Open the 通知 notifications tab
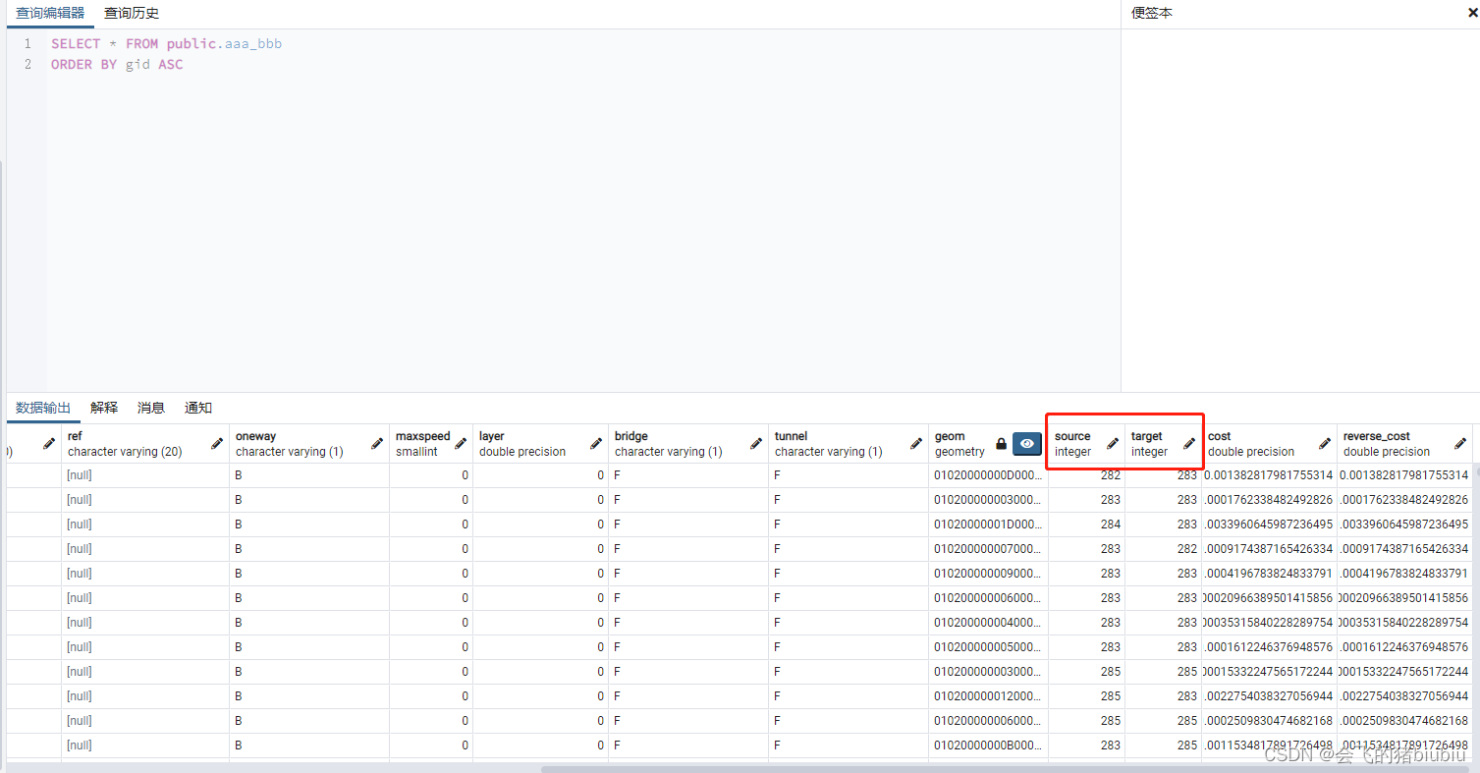 (x=198, y=408)
